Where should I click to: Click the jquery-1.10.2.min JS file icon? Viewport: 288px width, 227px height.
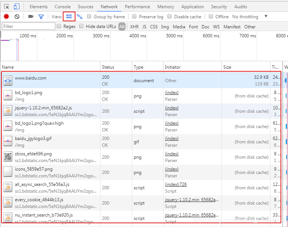[8, 111]
